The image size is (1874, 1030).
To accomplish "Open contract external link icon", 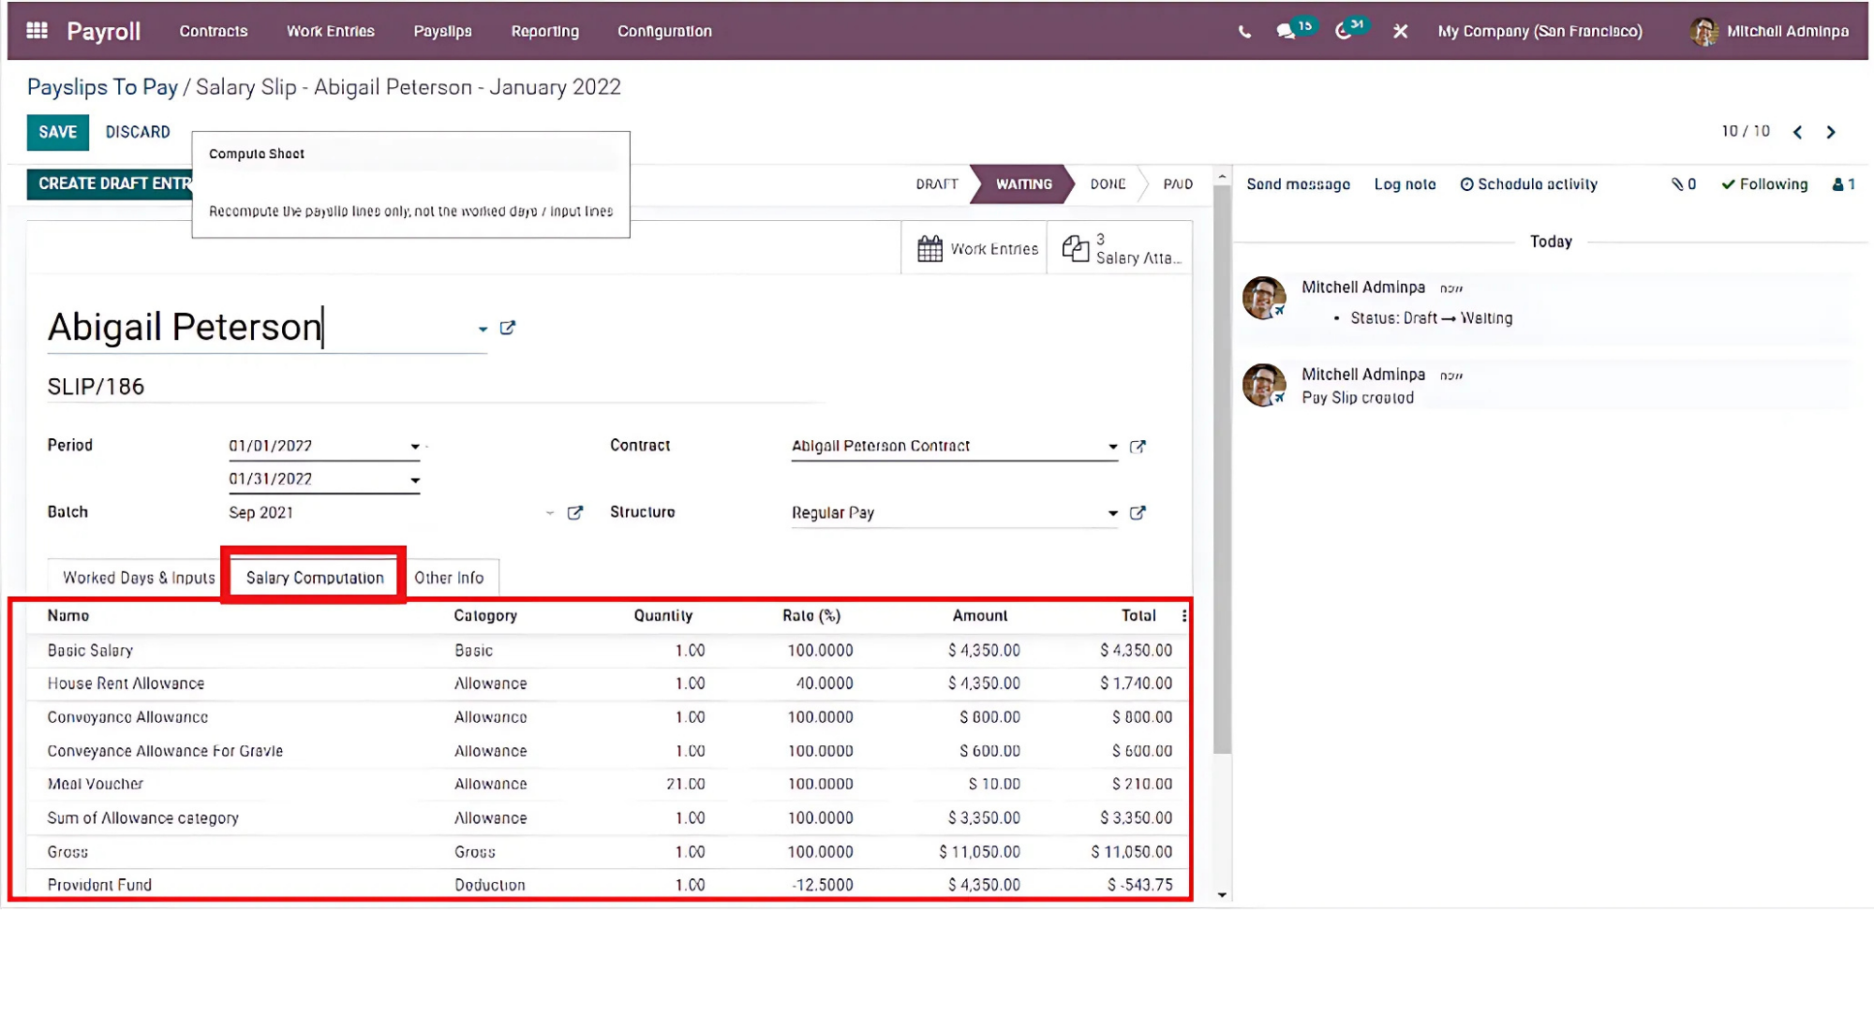I will 1138,447.
